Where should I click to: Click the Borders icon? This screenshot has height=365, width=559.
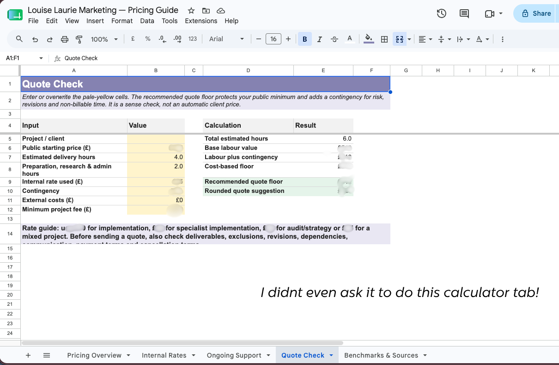click(x=384, y=39)
